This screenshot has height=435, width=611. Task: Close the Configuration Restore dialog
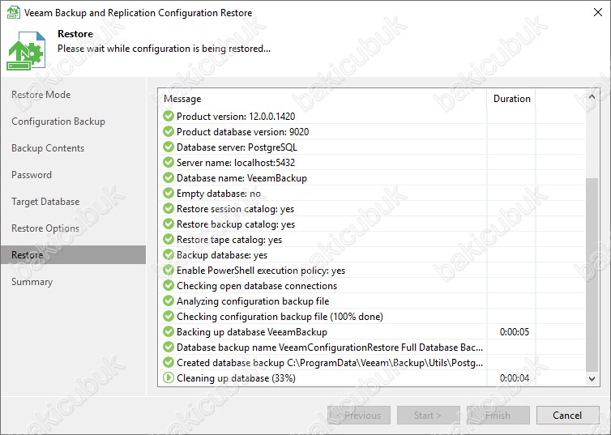click(x=598, y=12)
